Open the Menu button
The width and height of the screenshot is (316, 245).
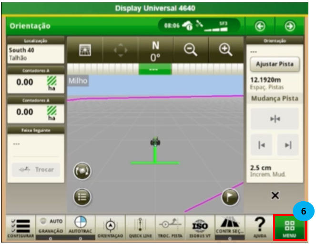[x=289, y=227]
